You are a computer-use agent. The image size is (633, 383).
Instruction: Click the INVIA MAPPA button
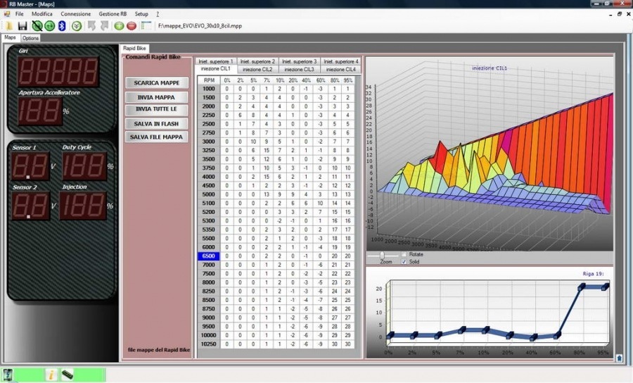pos(157,97)
